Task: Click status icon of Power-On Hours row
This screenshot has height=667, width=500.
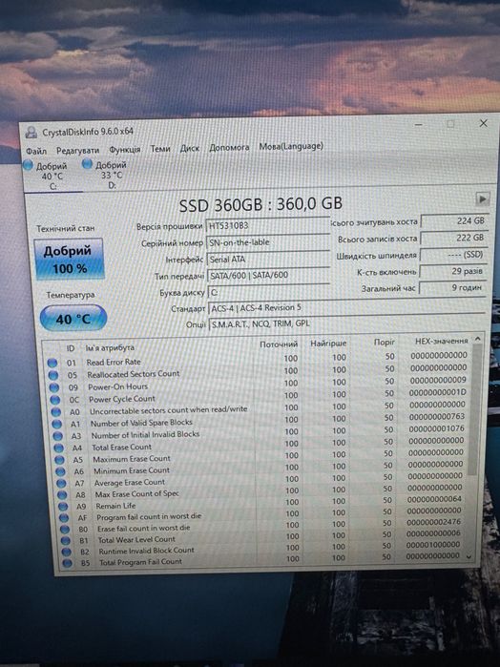Action: pyautogui.click(x=54, y=387)
